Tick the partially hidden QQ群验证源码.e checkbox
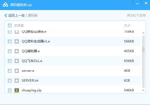150x105 pixels. 10,32
